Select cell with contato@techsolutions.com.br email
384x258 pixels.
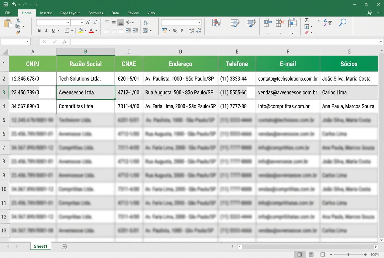click(x=288, y=78)
